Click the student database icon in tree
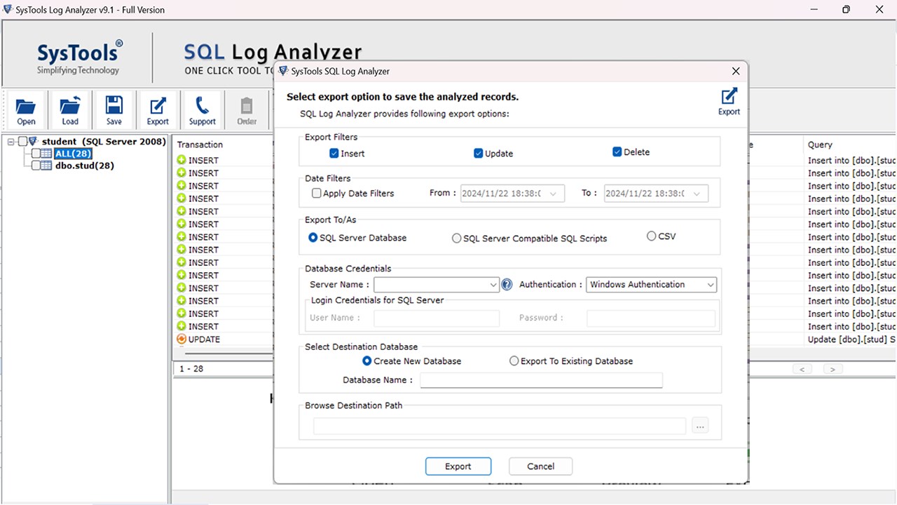The width and height of the screenshot is (897, 505). click(34, 142)
